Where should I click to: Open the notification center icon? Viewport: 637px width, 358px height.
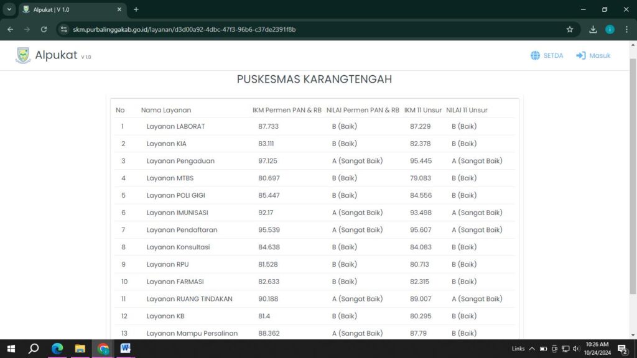[623, 349]
